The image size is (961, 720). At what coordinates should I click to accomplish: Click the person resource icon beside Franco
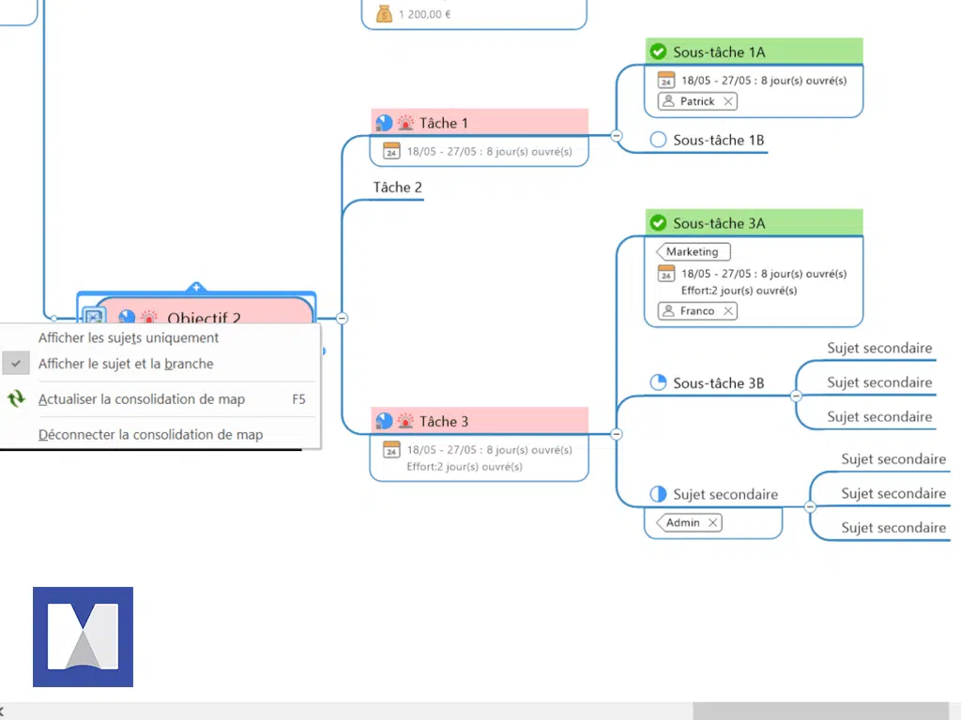tap(668, 311)
